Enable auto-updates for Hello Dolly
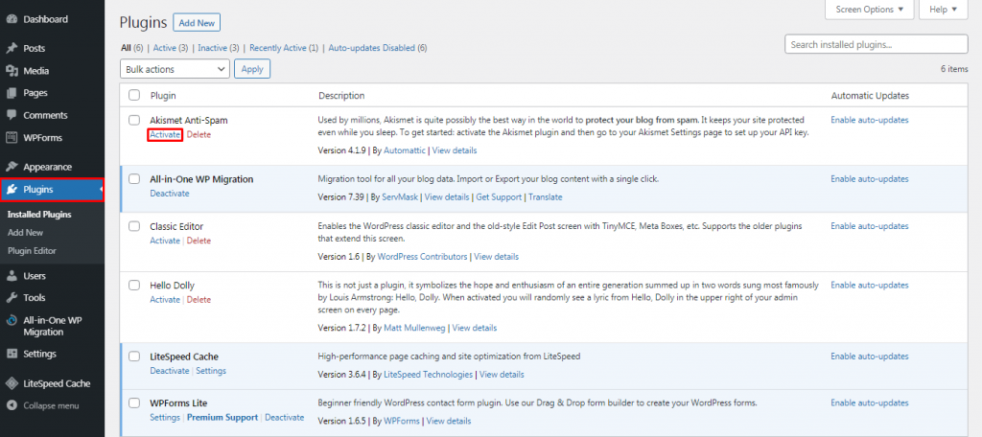Viewport: 982px width, 437px height. pos(869,286)
